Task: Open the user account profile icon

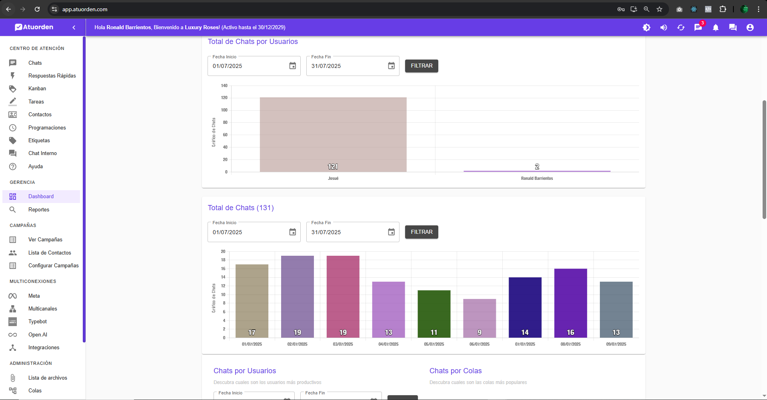Action: tap(750, 28)
